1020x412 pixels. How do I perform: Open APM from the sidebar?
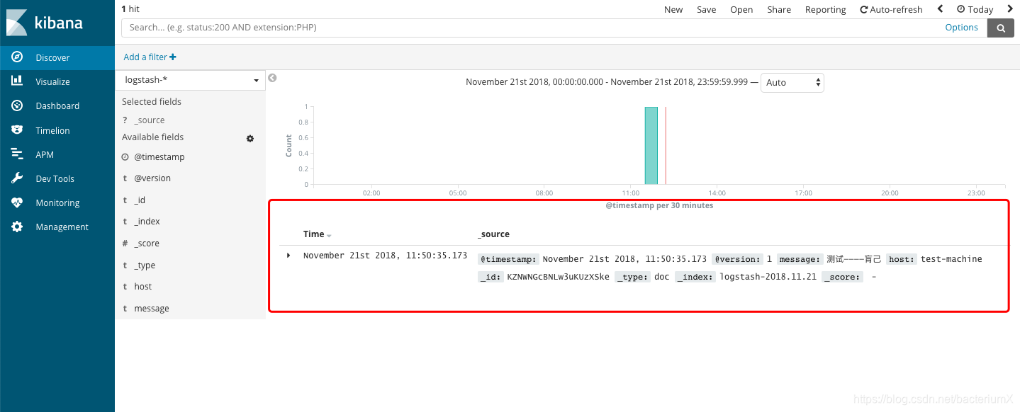tap(57, 154)
